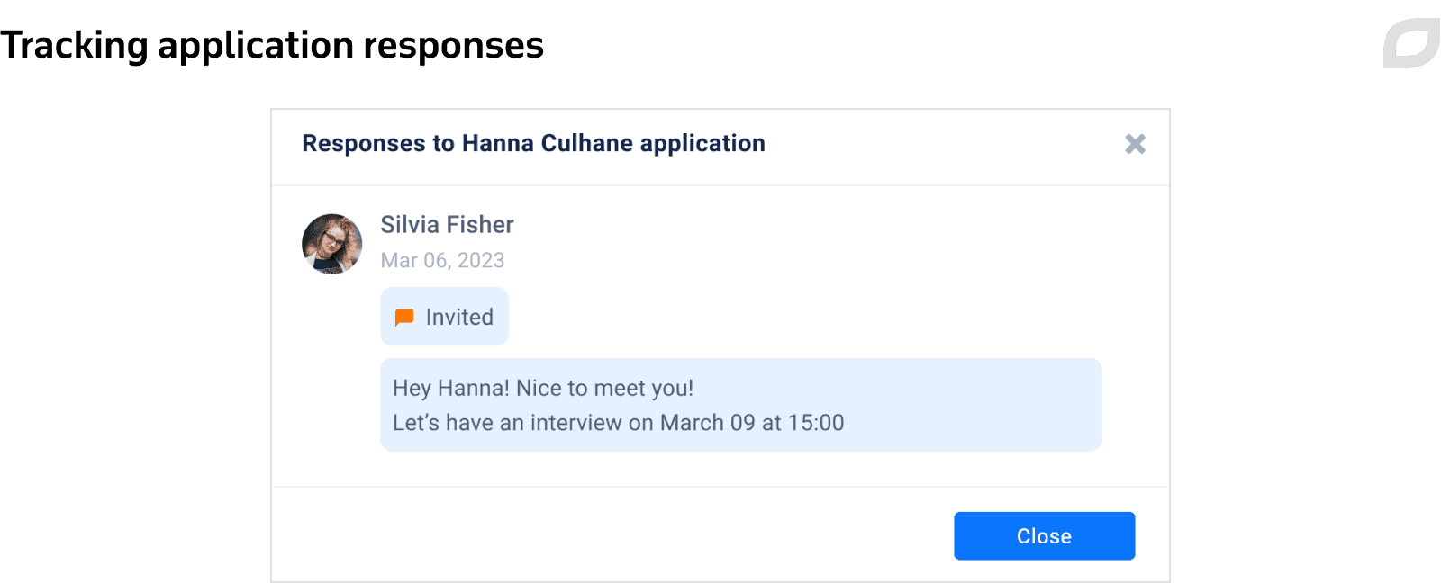The image size is (1441, 583).
Task: Select the Invited status badge
Action: point(444,317)
